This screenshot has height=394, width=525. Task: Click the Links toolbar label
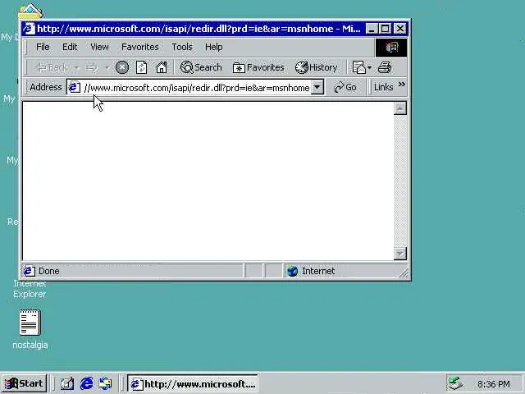click(x=383, y=88)
